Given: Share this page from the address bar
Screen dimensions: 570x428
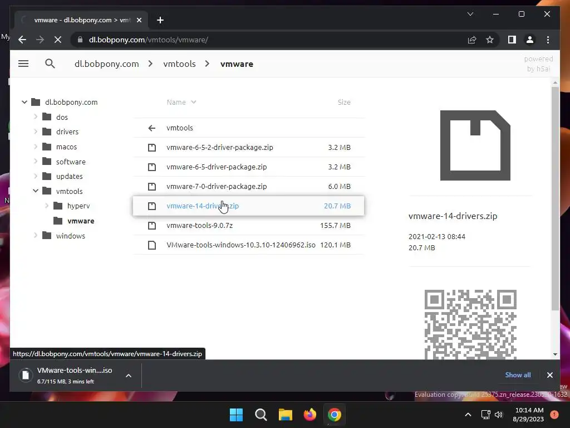Looking at the screenshot, I should 472,40.
